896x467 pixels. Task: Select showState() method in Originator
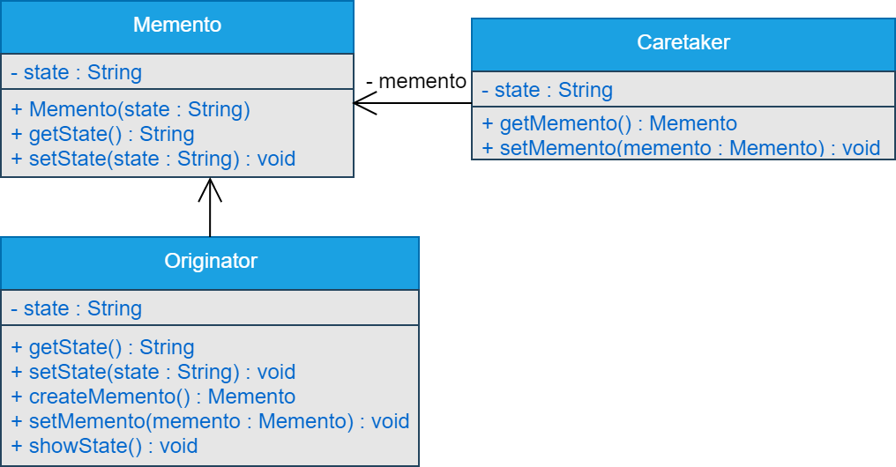pyautogui.click(x=104, y=446)
